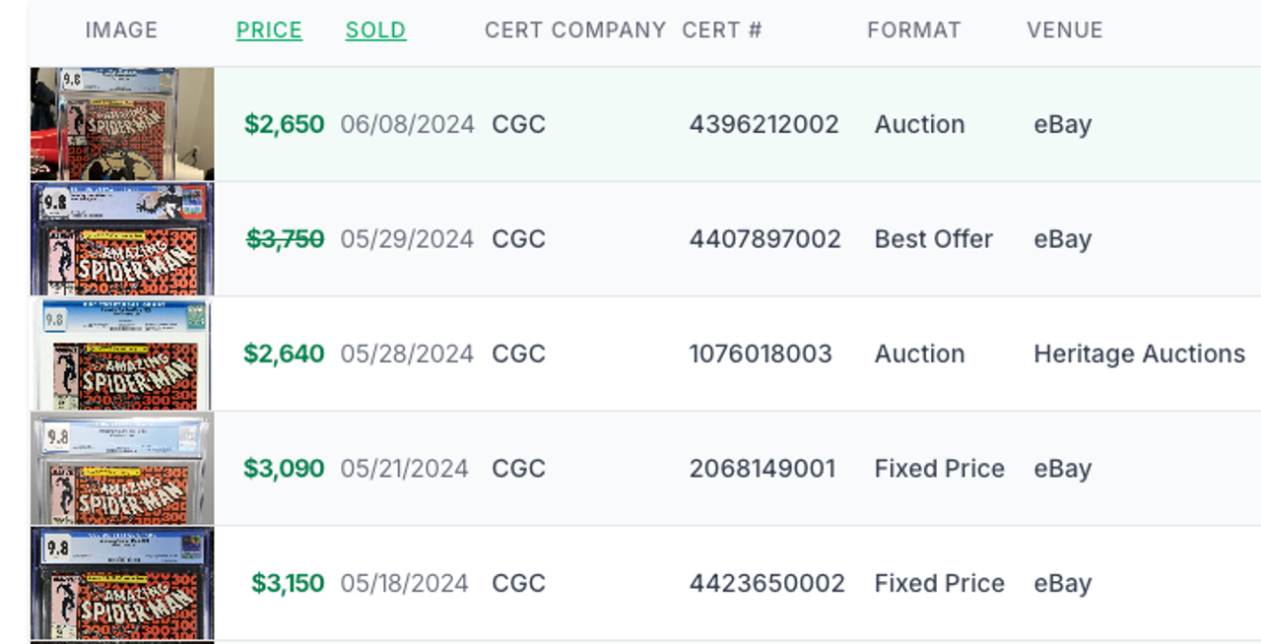Screen dimensions: 1261x644
Task: Sort the table by the PRICE column
Action: (x=269, y=31)
